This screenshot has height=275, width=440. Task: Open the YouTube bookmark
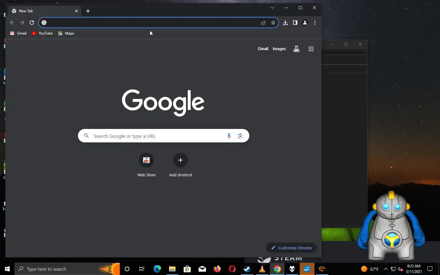(x=42, y=33)
